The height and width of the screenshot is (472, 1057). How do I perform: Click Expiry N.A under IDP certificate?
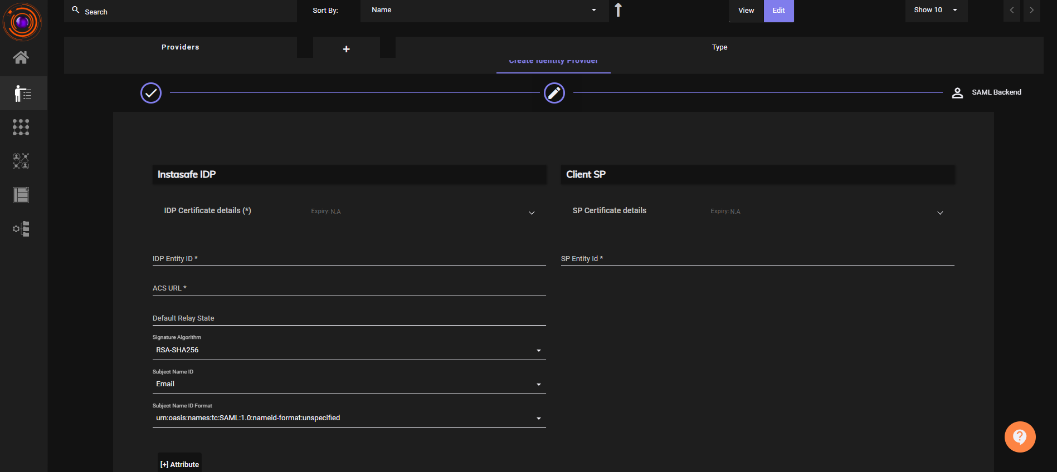click(x=326, y=212)
